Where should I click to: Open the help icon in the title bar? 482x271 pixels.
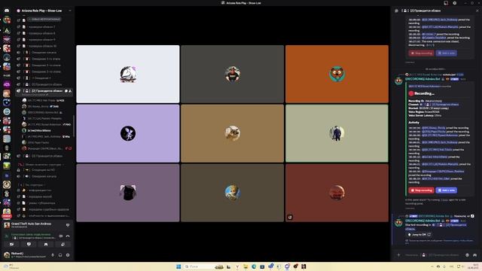coord(455,3)
